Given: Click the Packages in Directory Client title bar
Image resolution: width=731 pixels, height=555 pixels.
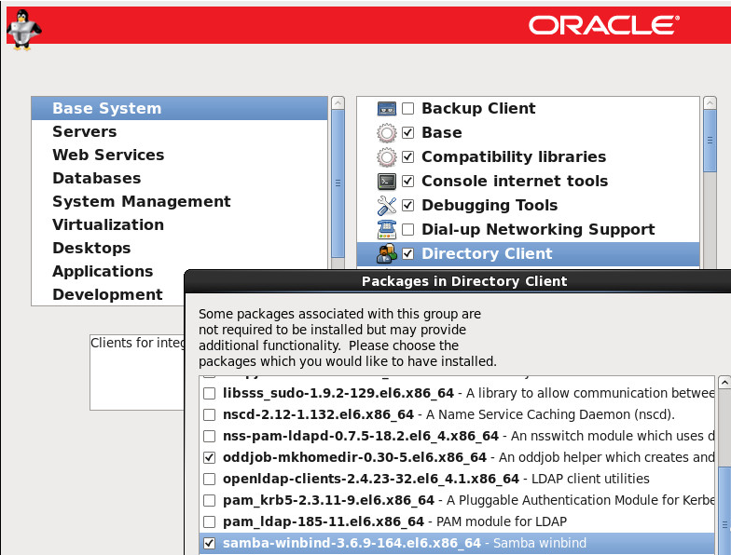Looking at the screenshot, I should point(458,281).
